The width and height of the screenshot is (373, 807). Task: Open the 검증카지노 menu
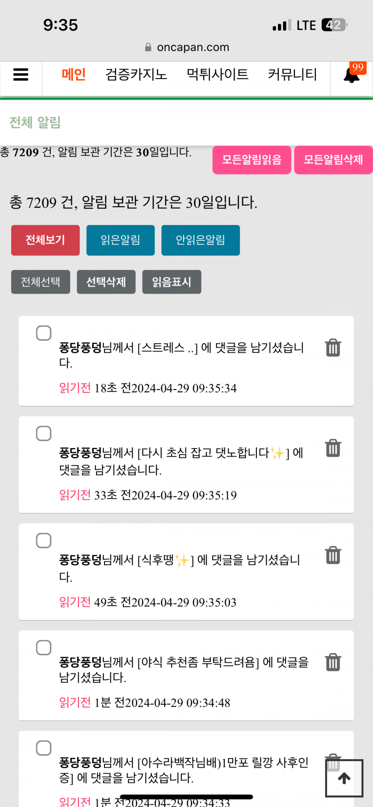tap(136, 75)
